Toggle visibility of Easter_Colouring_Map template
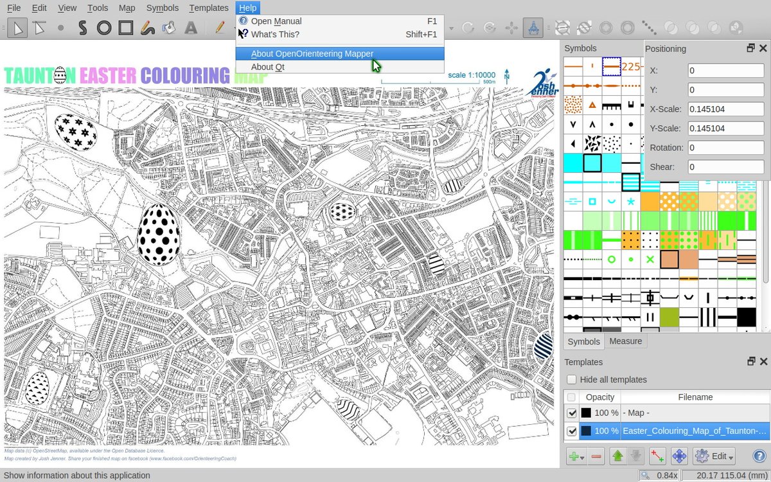 point(572,431)
